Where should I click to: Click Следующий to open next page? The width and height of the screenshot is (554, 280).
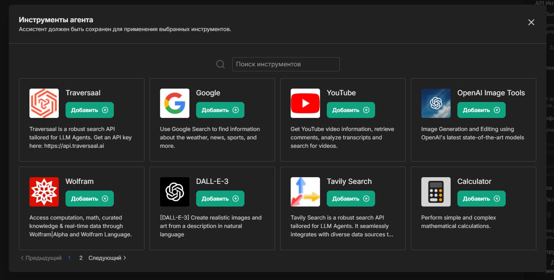[107, 258]
